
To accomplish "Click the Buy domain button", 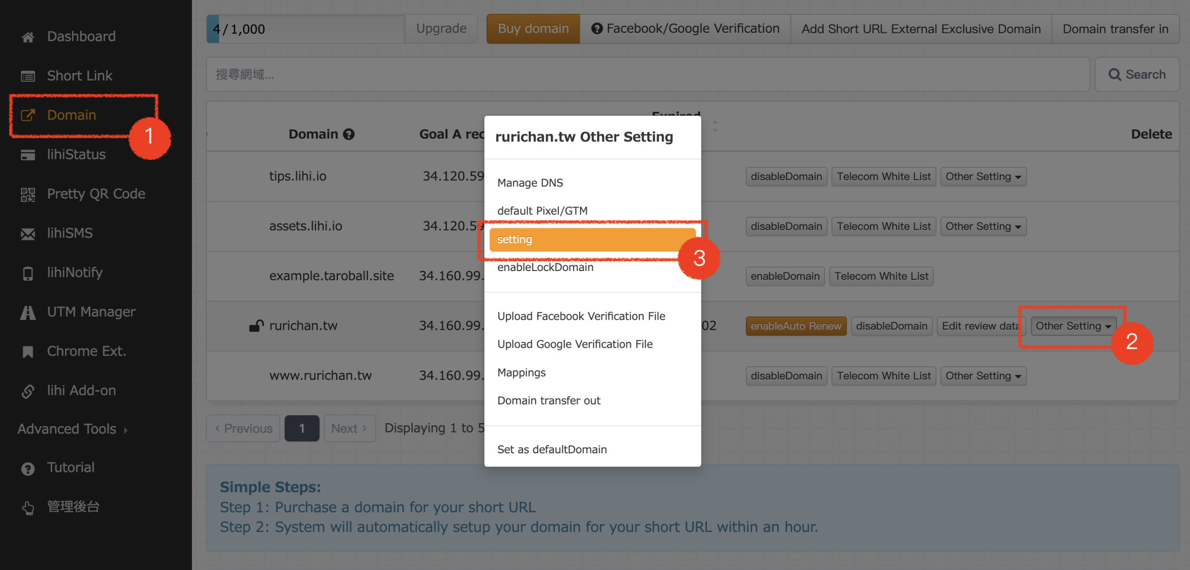I will pos(533,29).
